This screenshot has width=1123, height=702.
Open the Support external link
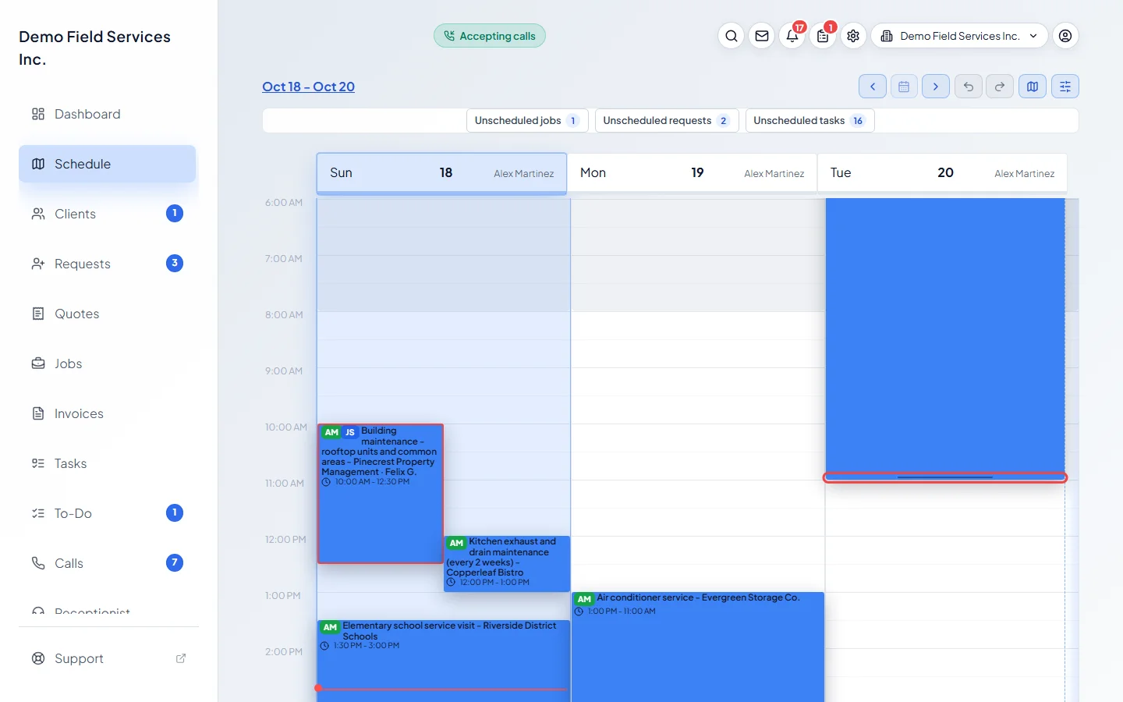[x=108, y=658]
